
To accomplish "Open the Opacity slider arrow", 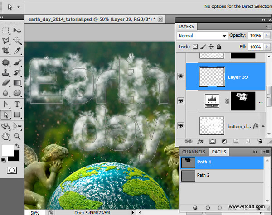I will [x=267, y=35].
